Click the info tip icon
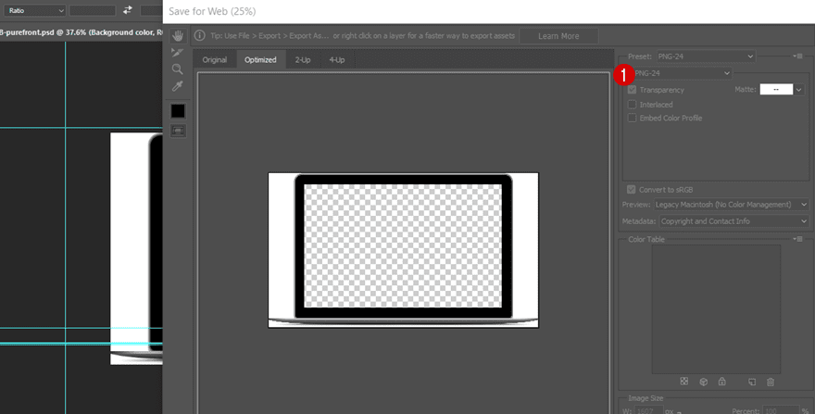The height and width of the screenshot is (414, 815). click(x=200, y=36)
